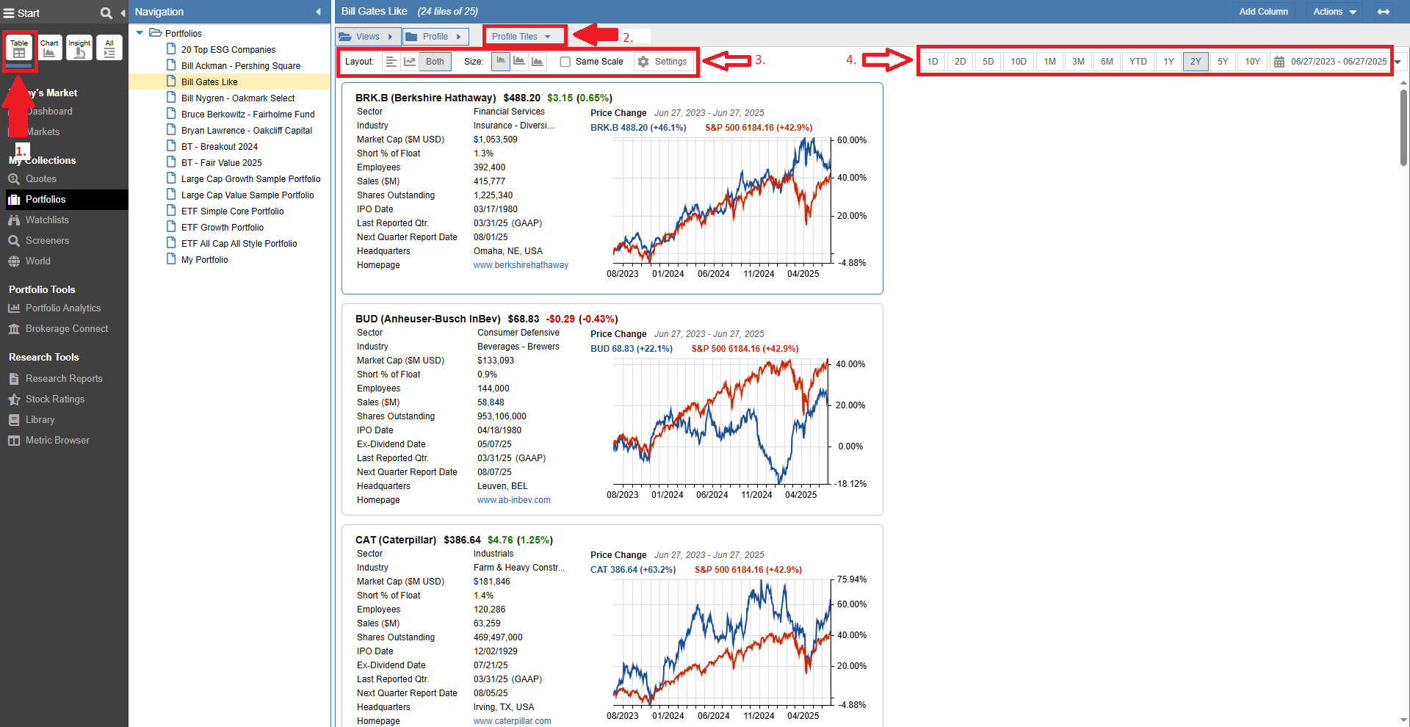This screenshot has height=727, width=1410.
Task: Open the Actions dropdown menu
Action: coord(1334,12)
